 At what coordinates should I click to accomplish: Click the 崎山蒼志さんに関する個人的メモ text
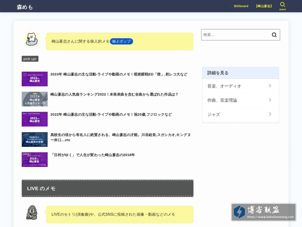[81, 41]
